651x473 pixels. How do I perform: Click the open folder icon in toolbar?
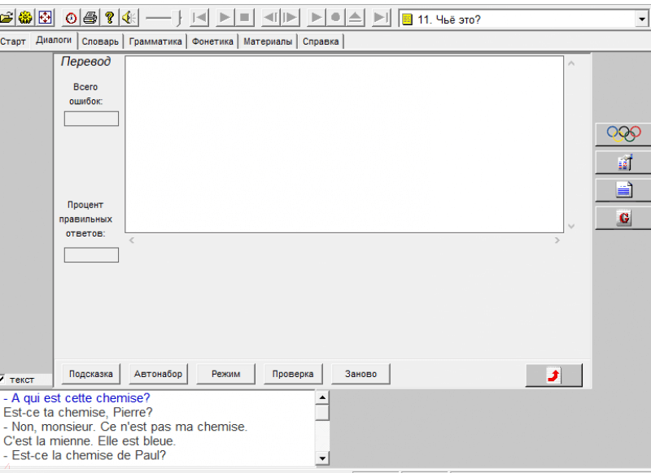7,18
